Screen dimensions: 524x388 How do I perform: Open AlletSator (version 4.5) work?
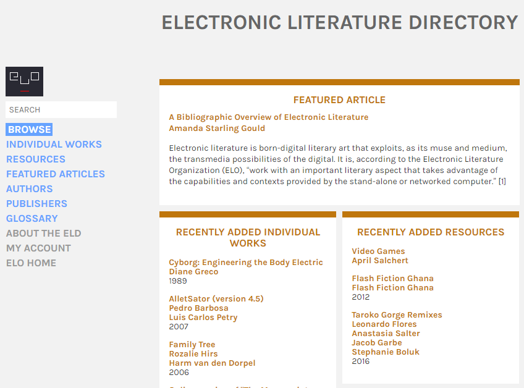click(216, 299)
